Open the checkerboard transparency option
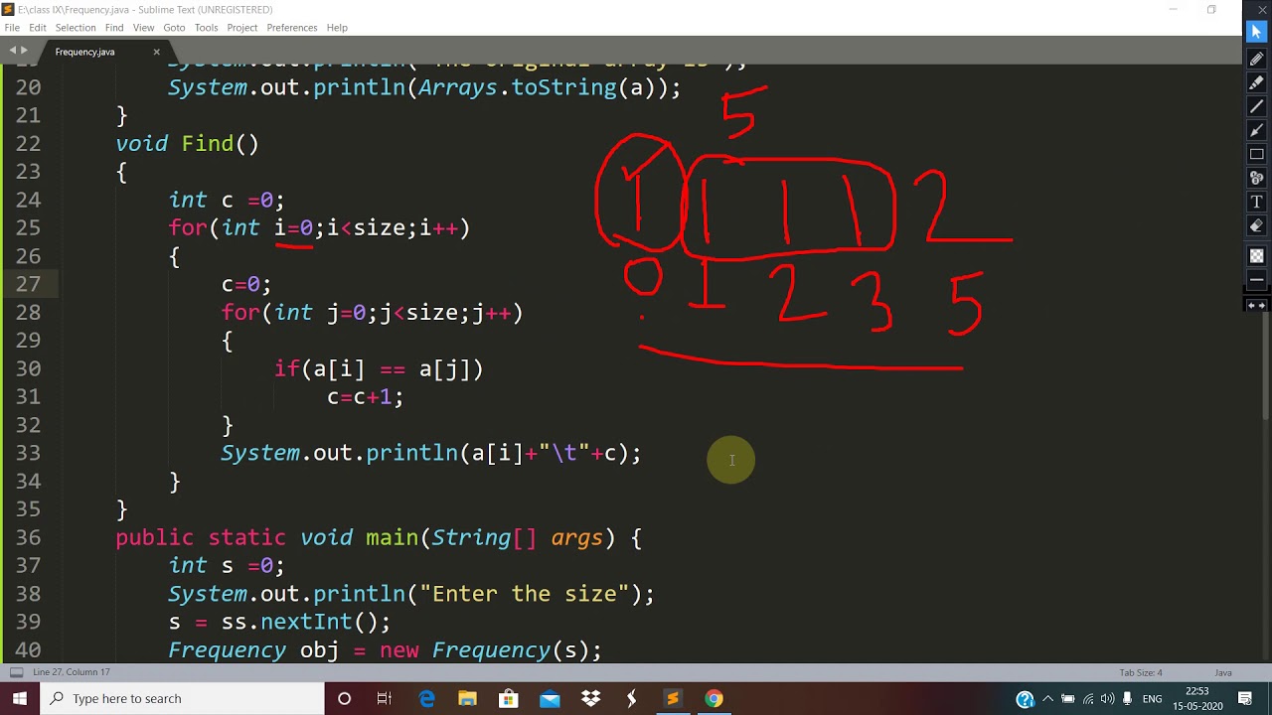Image resolution: width=1272 pixels, height=715 pixels. click(1256, 256)
